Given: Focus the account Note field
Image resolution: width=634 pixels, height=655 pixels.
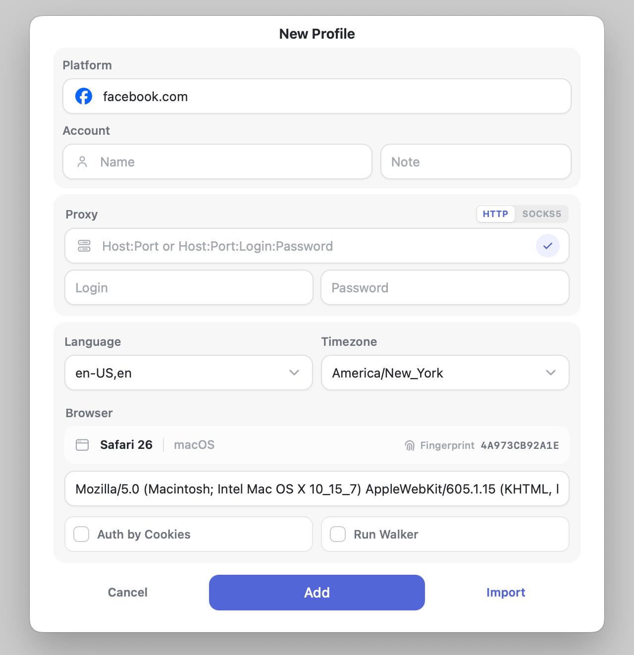Looking at the screenshot, I should tap(476, 162).
